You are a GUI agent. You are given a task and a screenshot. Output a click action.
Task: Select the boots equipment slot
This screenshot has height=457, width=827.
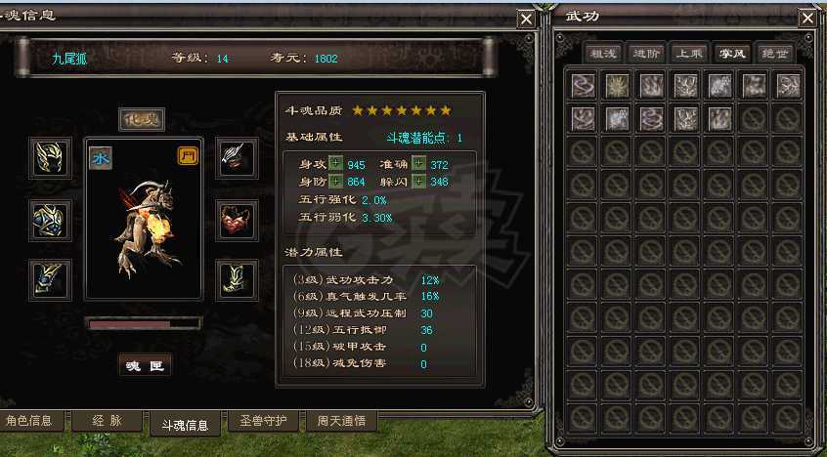click(x=237, y=280)
